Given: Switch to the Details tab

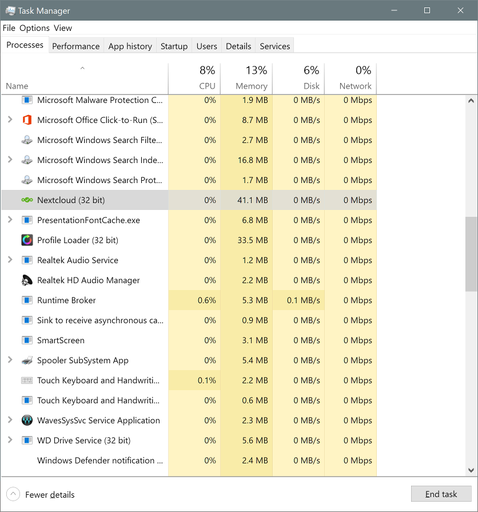Looking at the screenshot, I should (238, 46).
